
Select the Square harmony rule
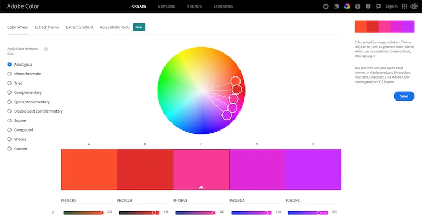(x=9, y=121)
